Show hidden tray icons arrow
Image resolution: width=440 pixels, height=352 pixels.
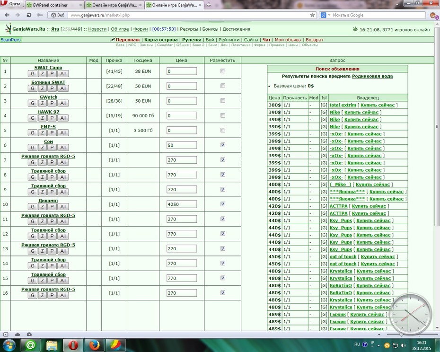[378, 345]
